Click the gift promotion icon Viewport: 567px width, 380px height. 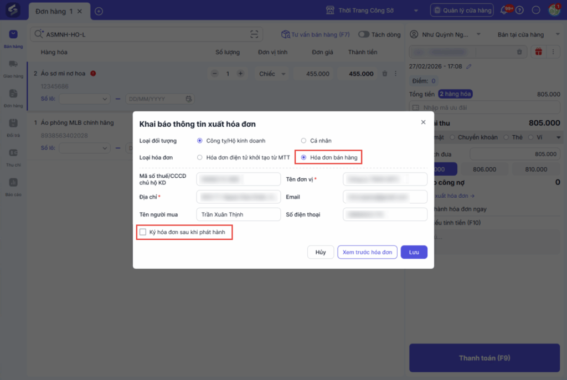coord(538,52)
